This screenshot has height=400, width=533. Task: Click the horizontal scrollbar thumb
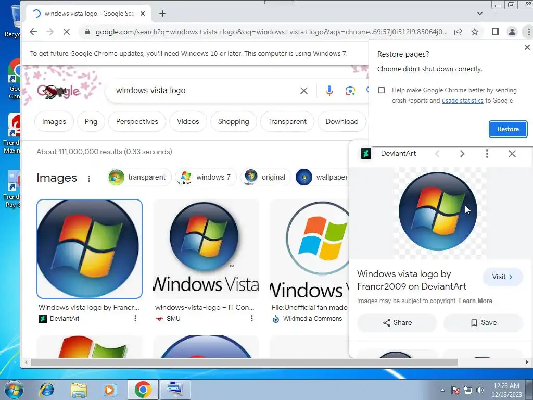(x=244, y=362)
